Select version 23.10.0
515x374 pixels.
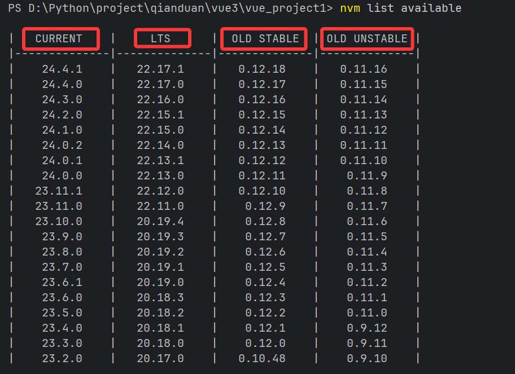click(x=59, y=222)
